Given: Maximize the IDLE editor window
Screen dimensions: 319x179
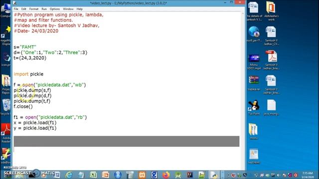Looking at the screenshot, I should 231,2.
